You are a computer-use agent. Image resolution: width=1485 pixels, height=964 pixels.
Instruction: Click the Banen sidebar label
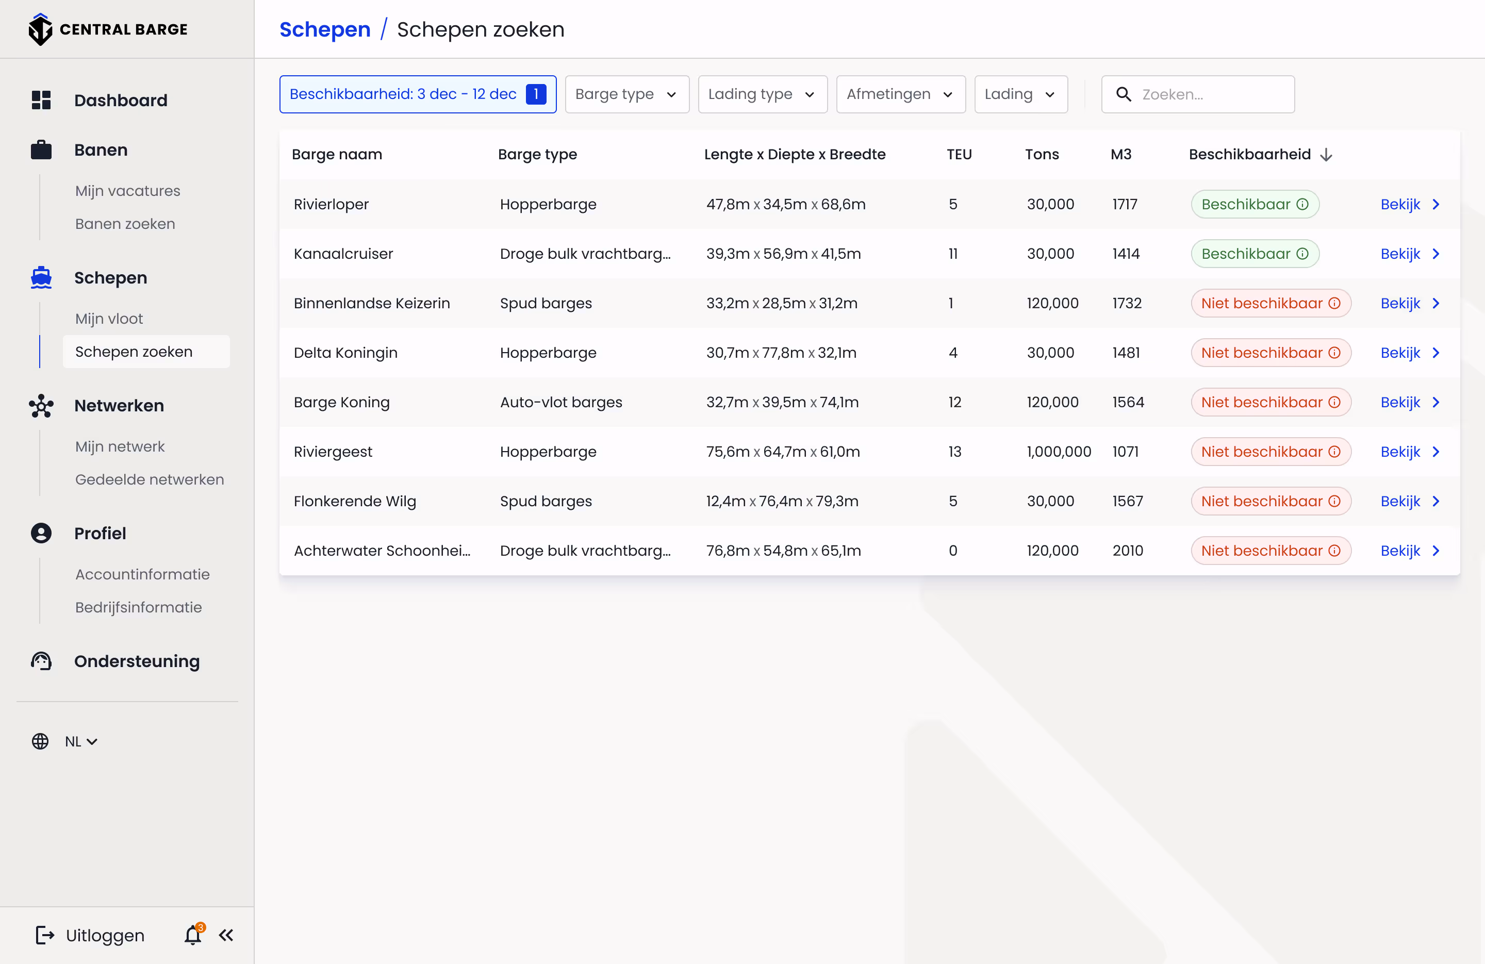coord(101,149)
